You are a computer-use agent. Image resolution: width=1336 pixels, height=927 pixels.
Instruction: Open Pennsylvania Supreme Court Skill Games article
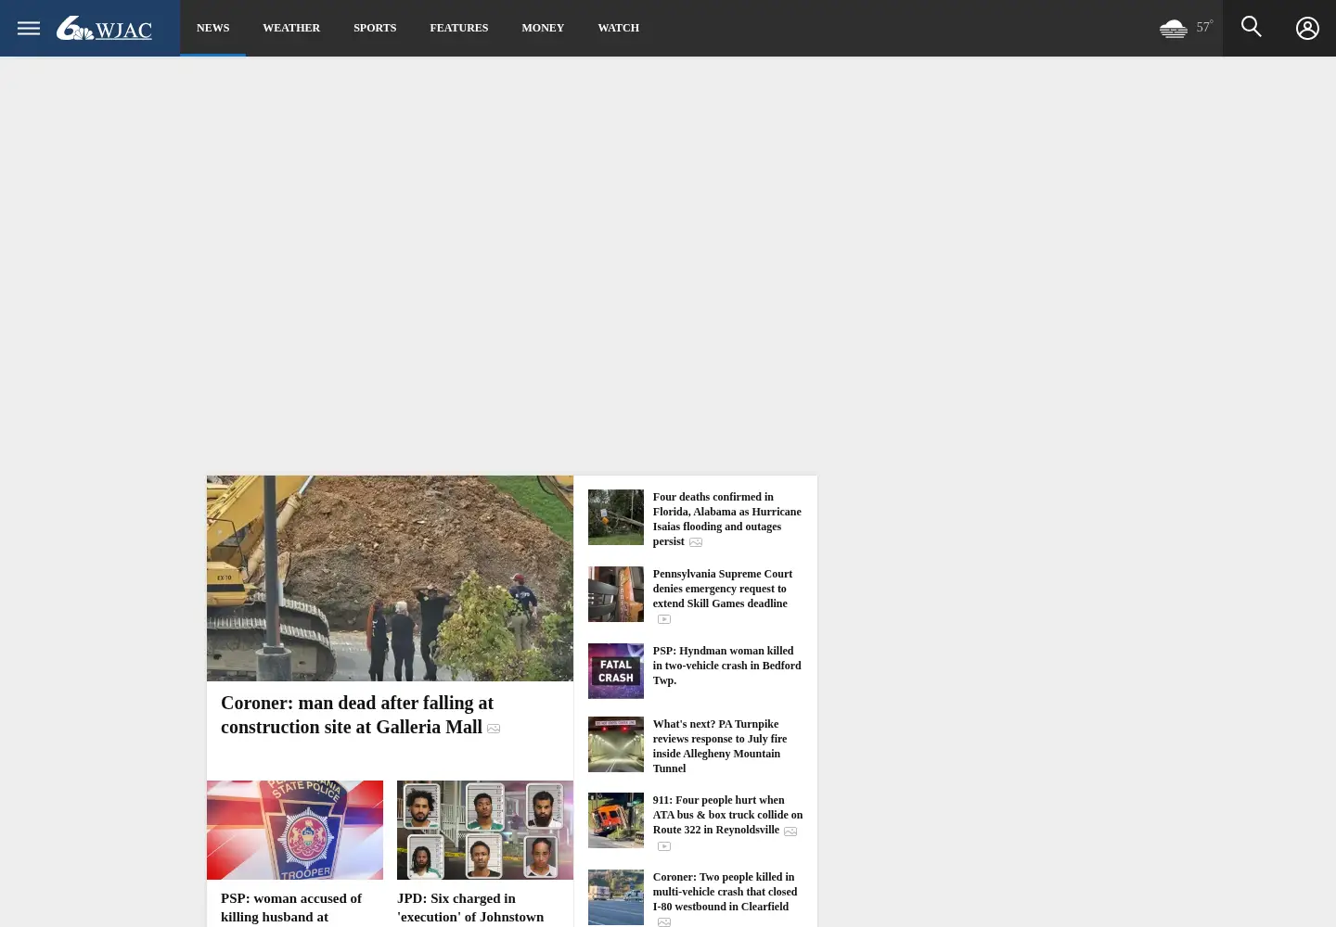(722, 589)
